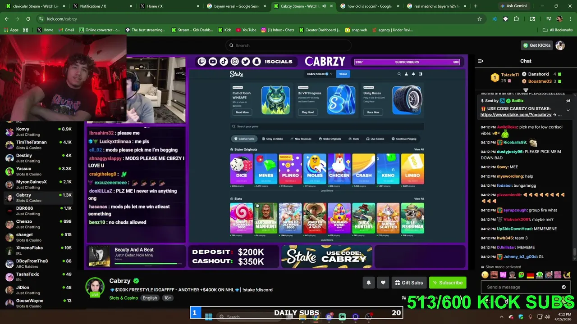Click the English language tag
577x324 pixels.
(x=150, y=298)
